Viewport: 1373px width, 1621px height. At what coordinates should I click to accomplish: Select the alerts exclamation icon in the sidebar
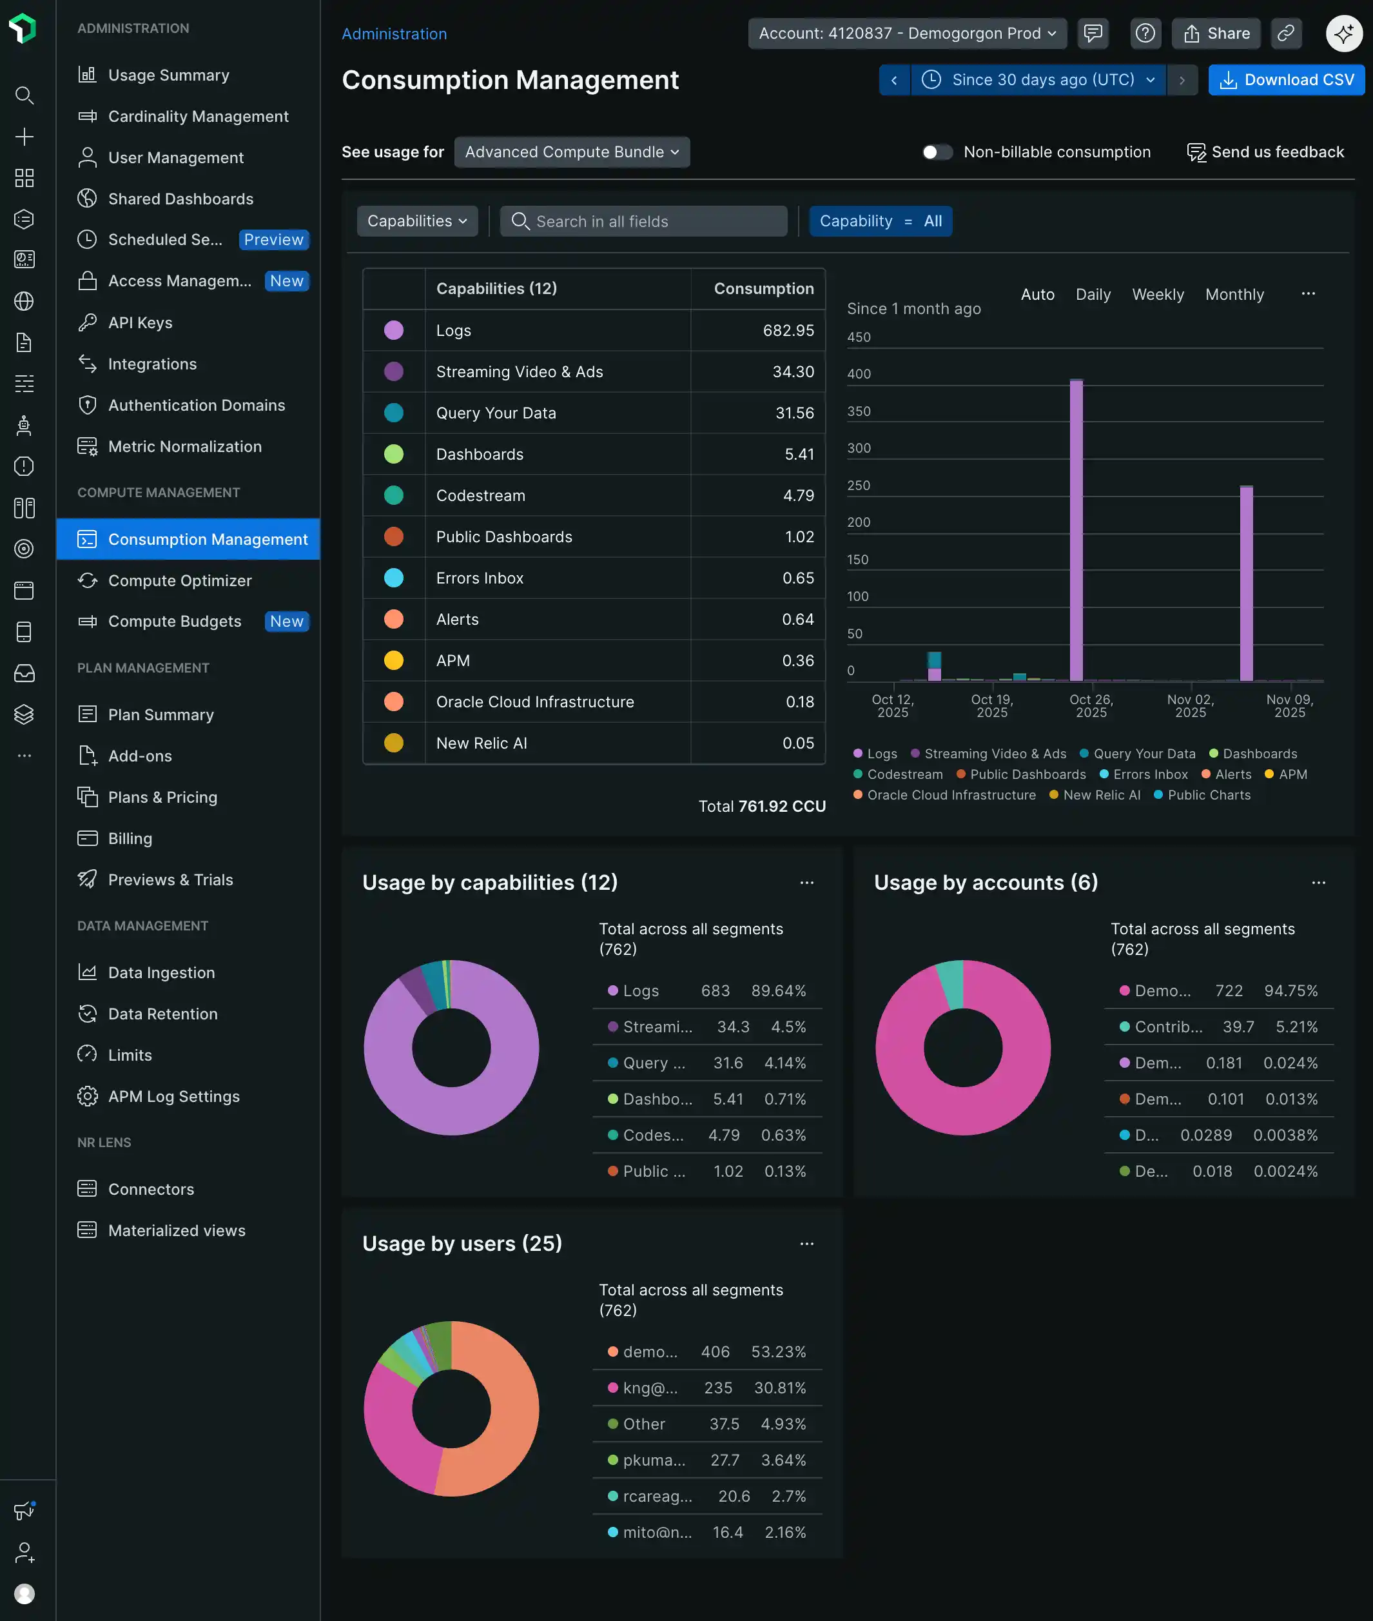[x=24, y=466]
